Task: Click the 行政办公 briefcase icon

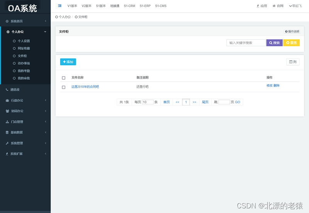Action: [7, 101]
